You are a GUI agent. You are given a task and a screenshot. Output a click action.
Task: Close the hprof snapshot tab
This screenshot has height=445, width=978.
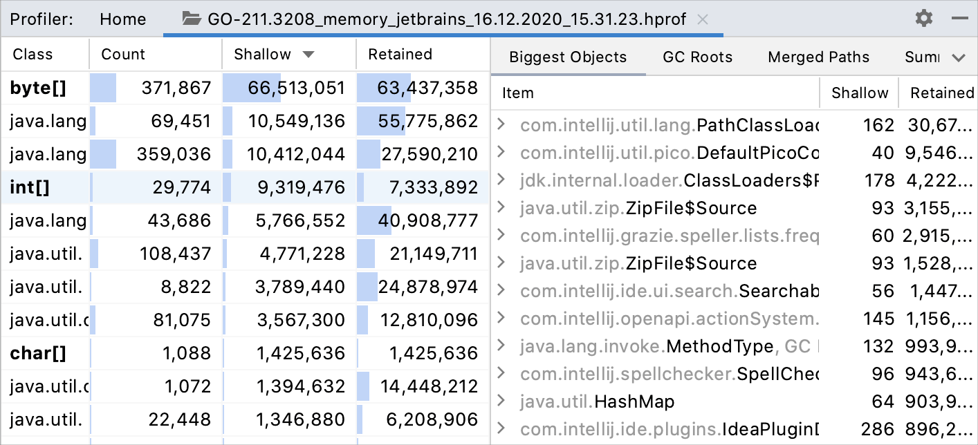coord(703,19)
